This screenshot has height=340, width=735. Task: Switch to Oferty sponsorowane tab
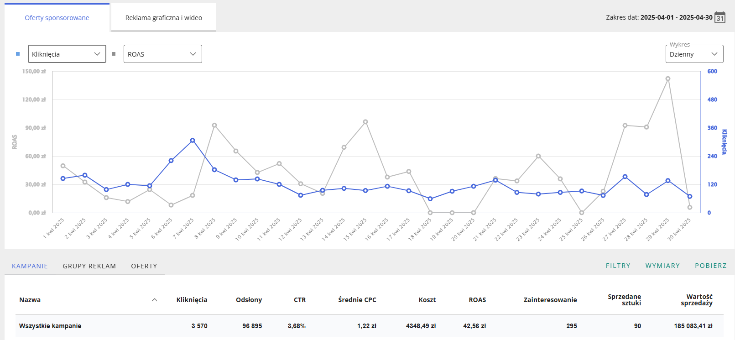57,17
